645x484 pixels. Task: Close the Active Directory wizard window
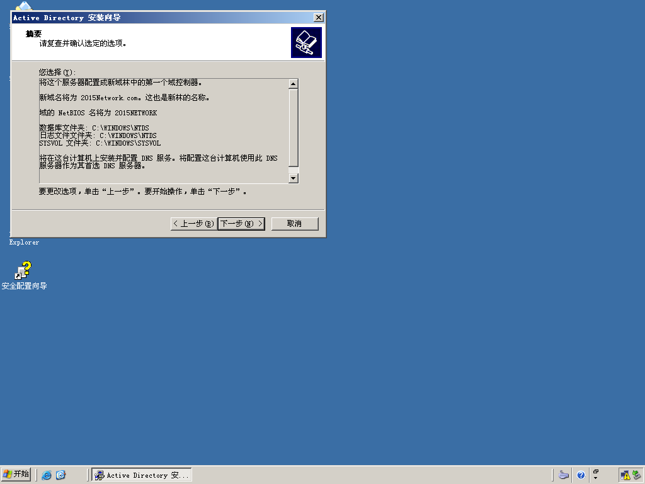pyautogui.click(x=318, y=17)
